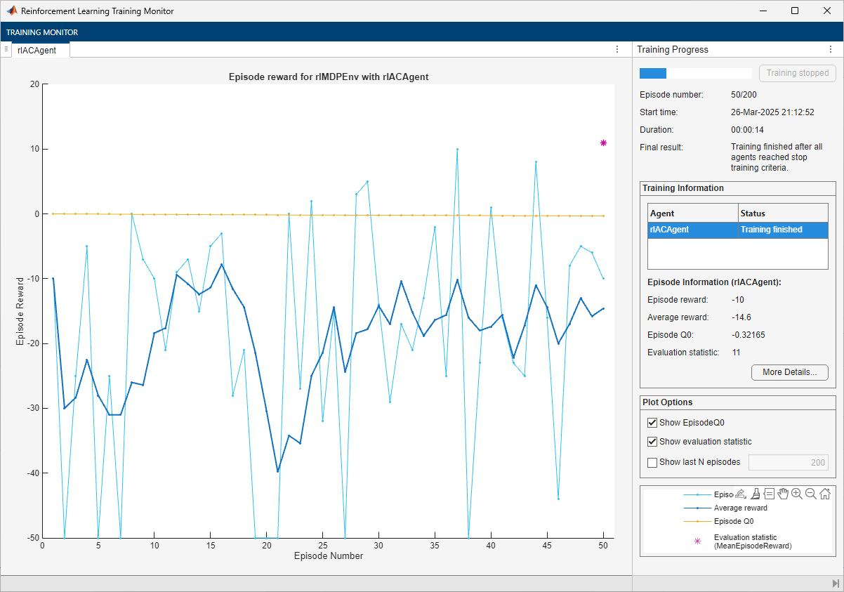Image resolution: width=844 pixels, height=592 pixels.
Task: Open the TRAINING MONITOR ribbon tab
Action: tap(42, 32)
